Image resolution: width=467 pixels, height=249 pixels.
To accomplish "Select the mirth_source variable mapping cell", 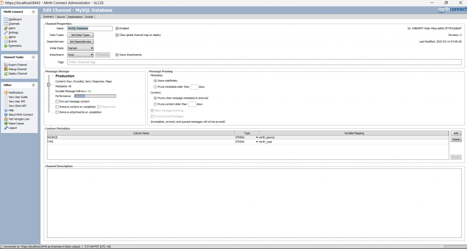I will tap(354, 137).
